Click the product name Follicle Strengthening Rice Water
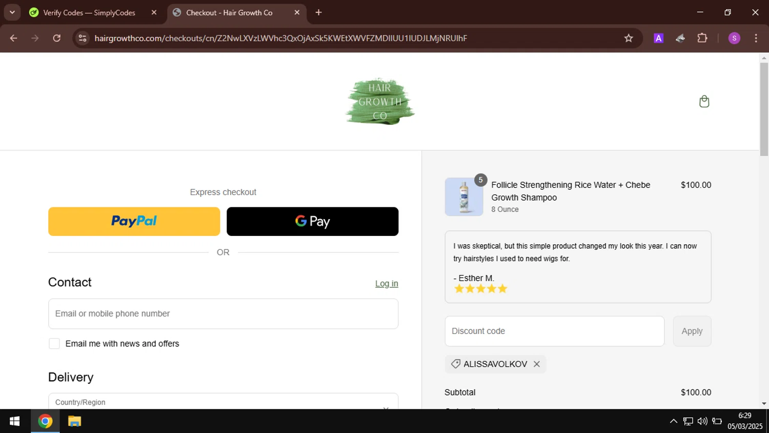 click(571, 191)
